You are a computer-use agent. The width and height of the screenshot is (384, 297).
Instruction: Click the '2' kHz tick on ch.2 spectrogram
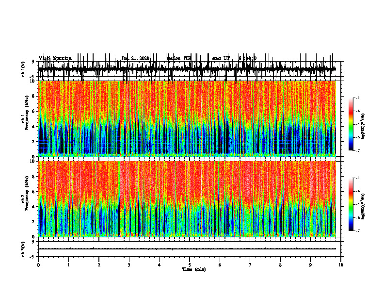click(34, 222)
